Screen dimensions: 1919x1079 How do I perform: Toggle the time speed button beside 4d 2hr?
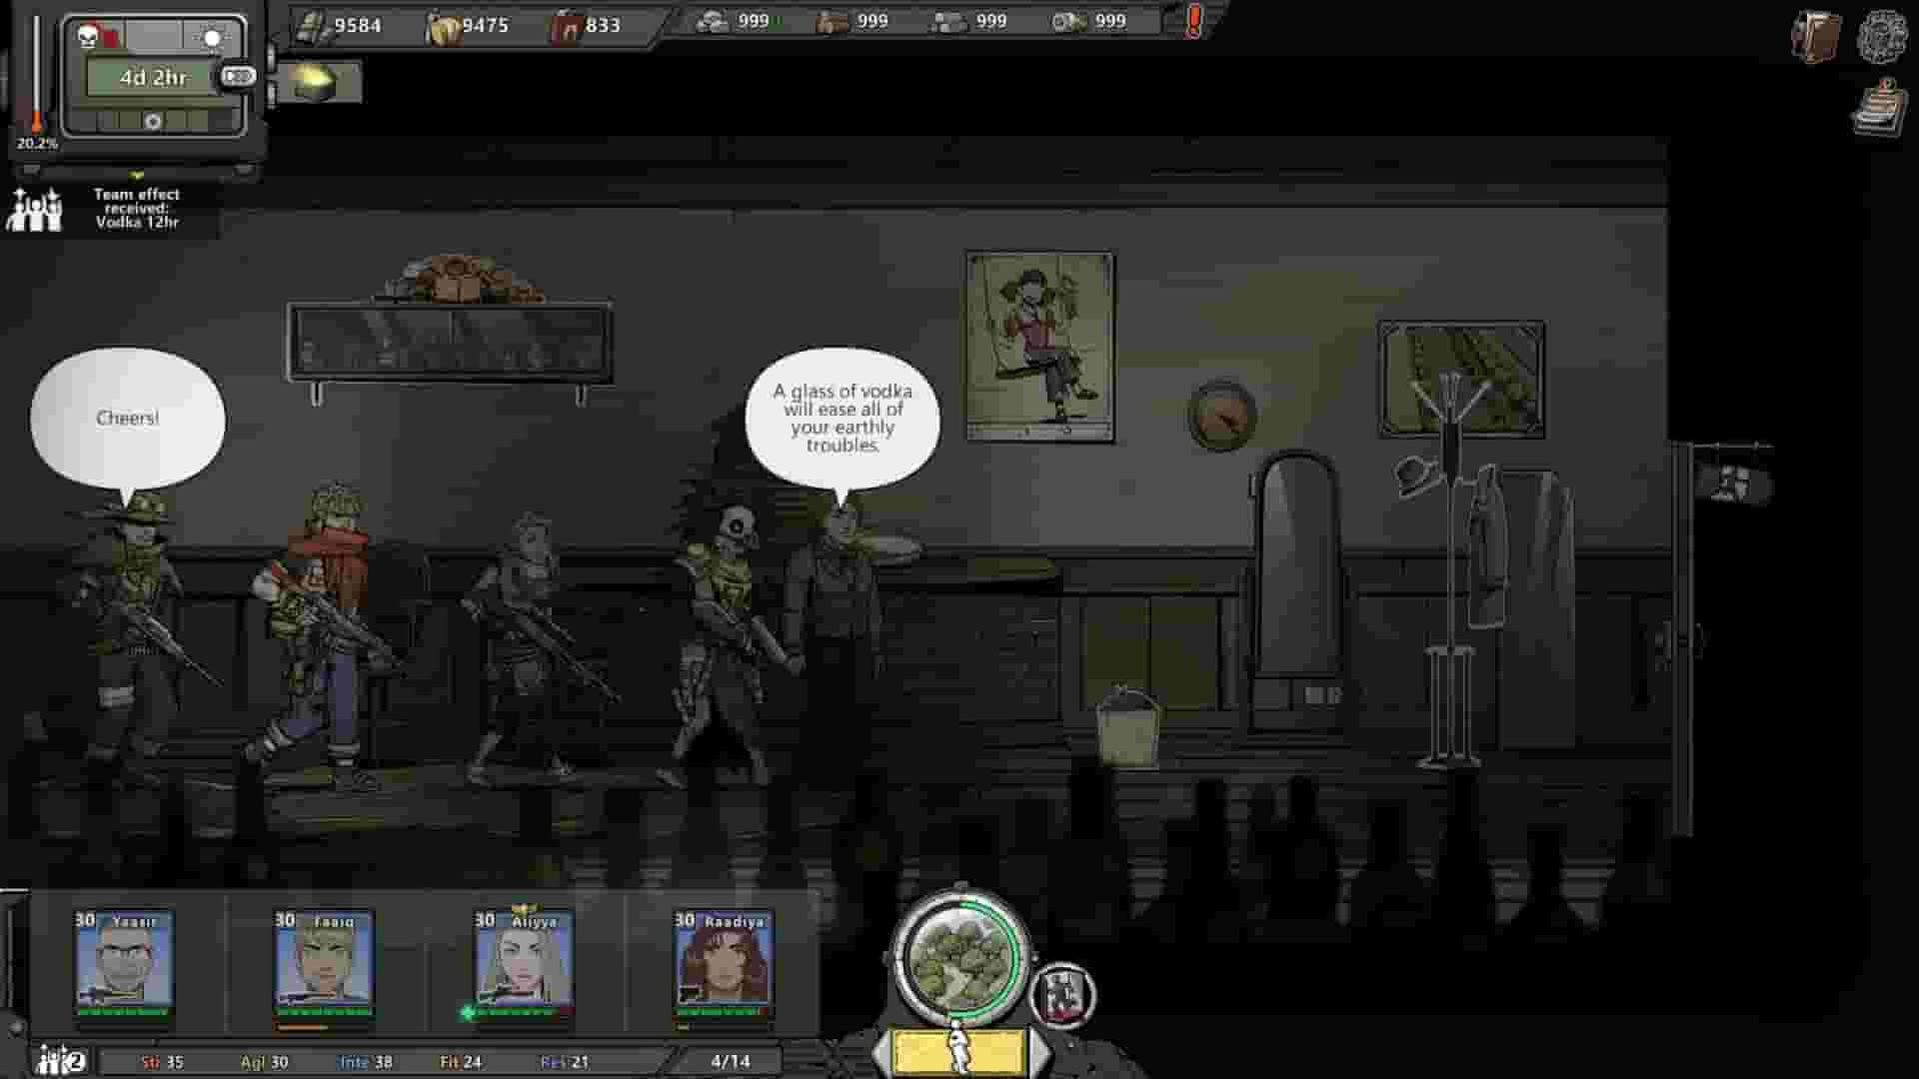(239, 76)
